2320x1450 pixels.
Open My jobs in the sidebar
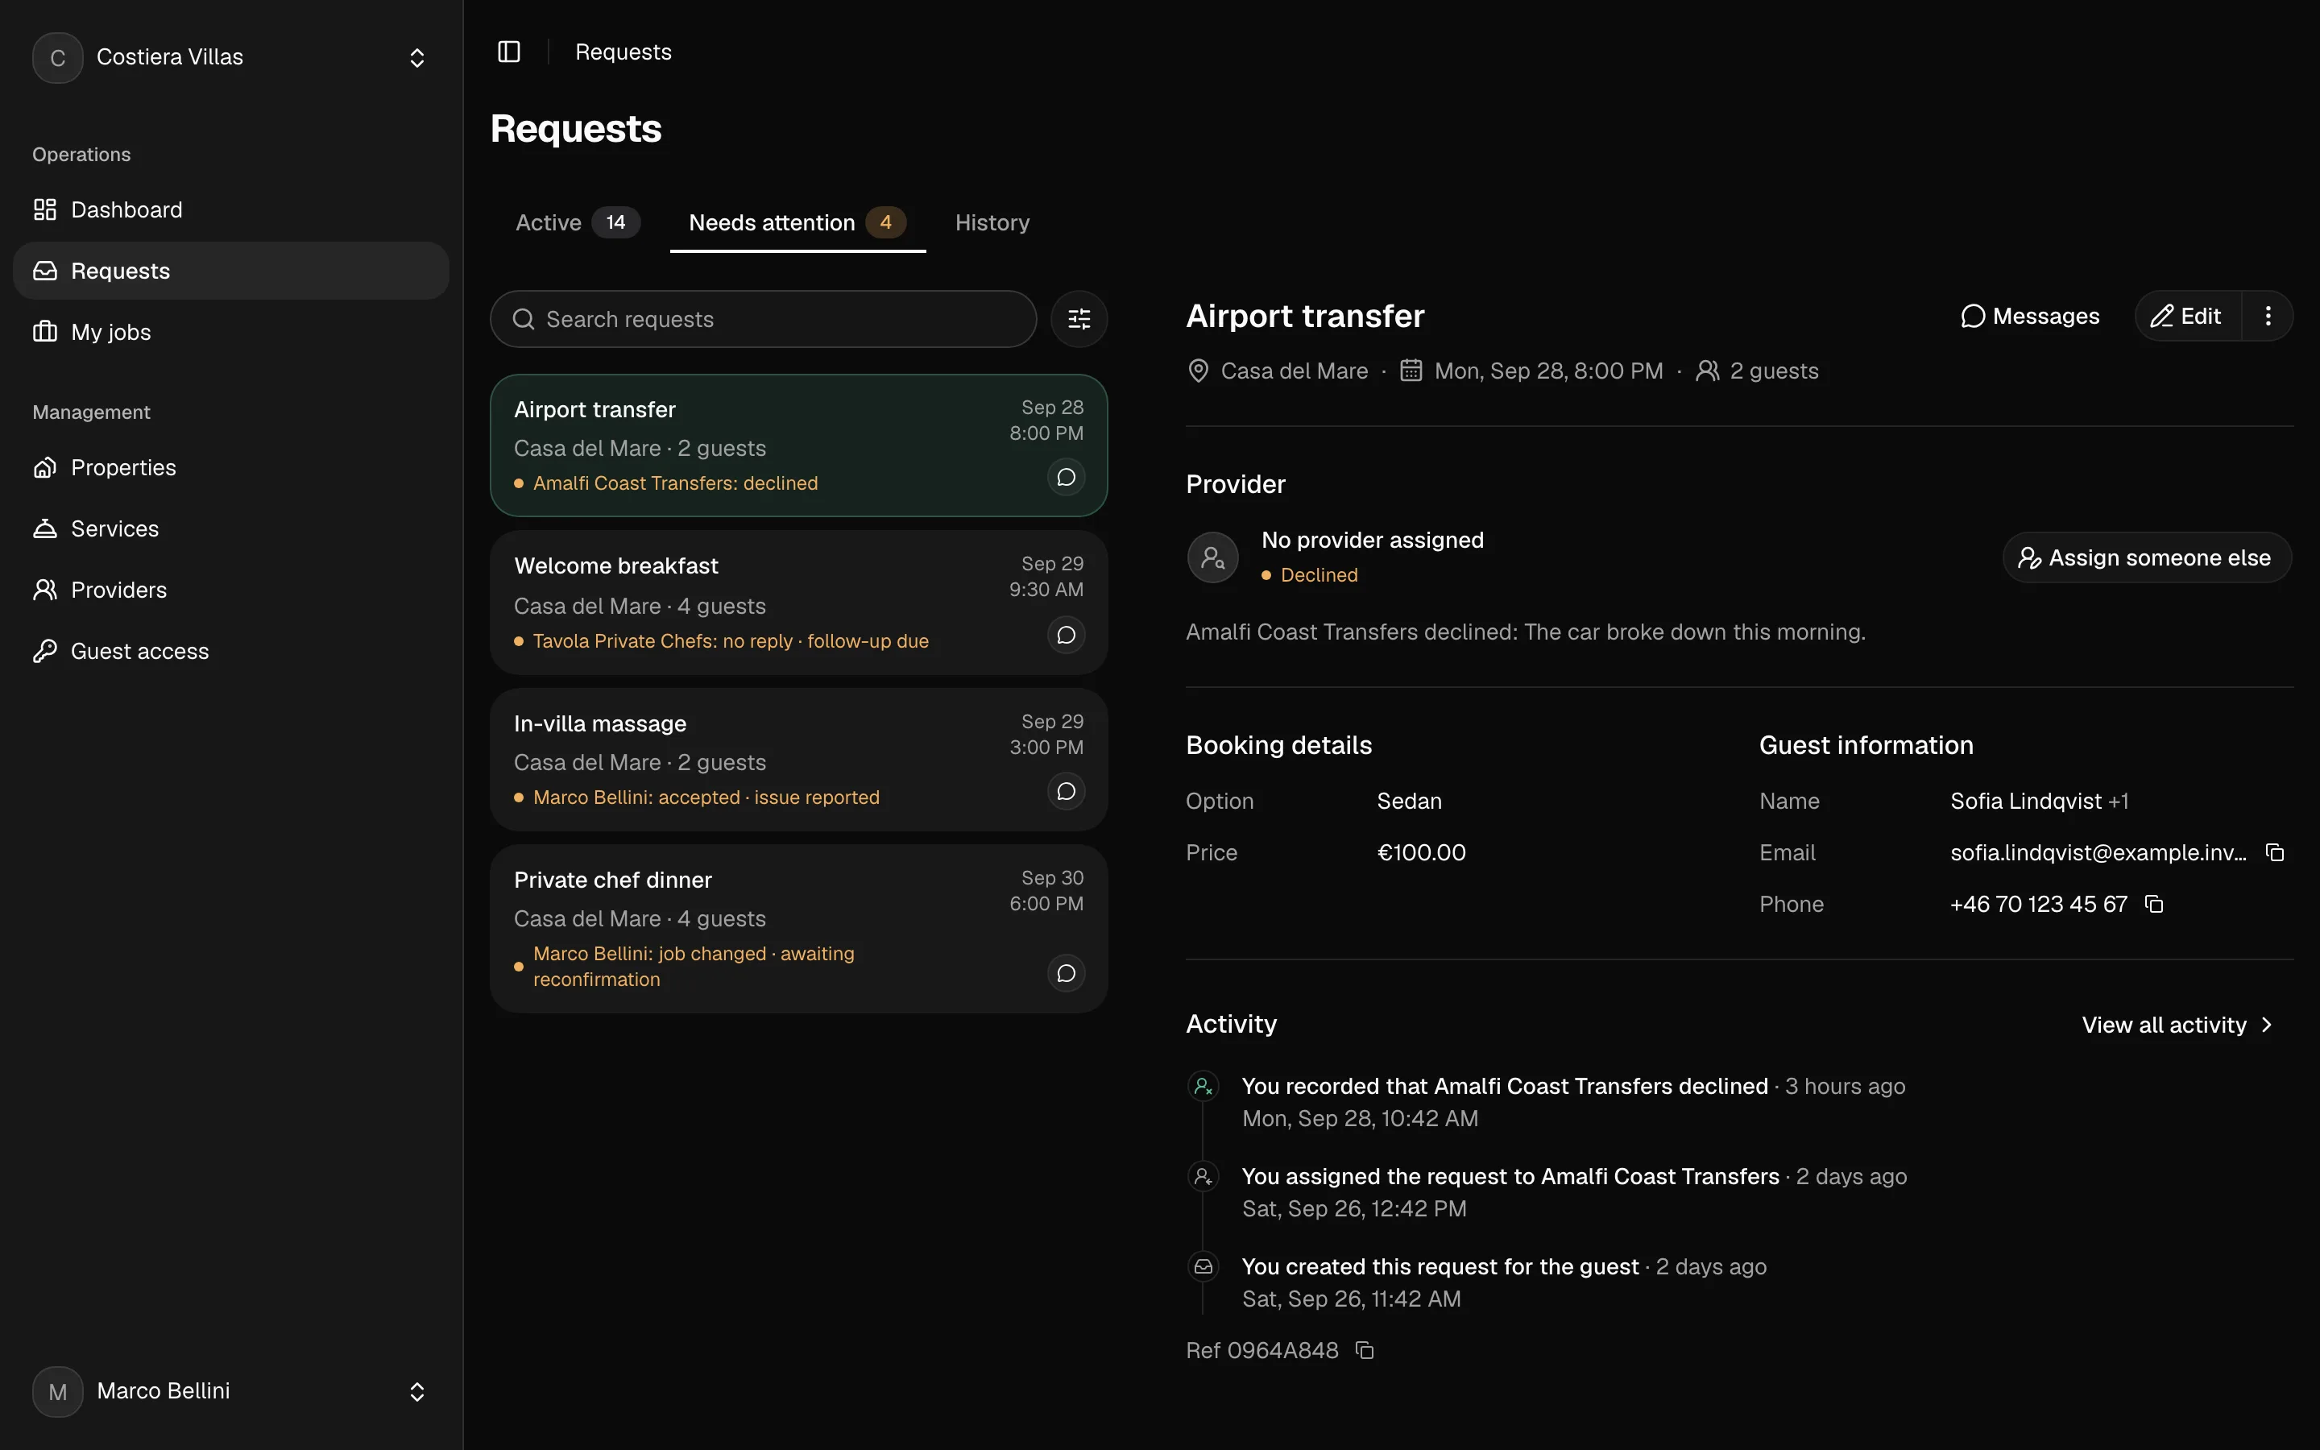230,332
